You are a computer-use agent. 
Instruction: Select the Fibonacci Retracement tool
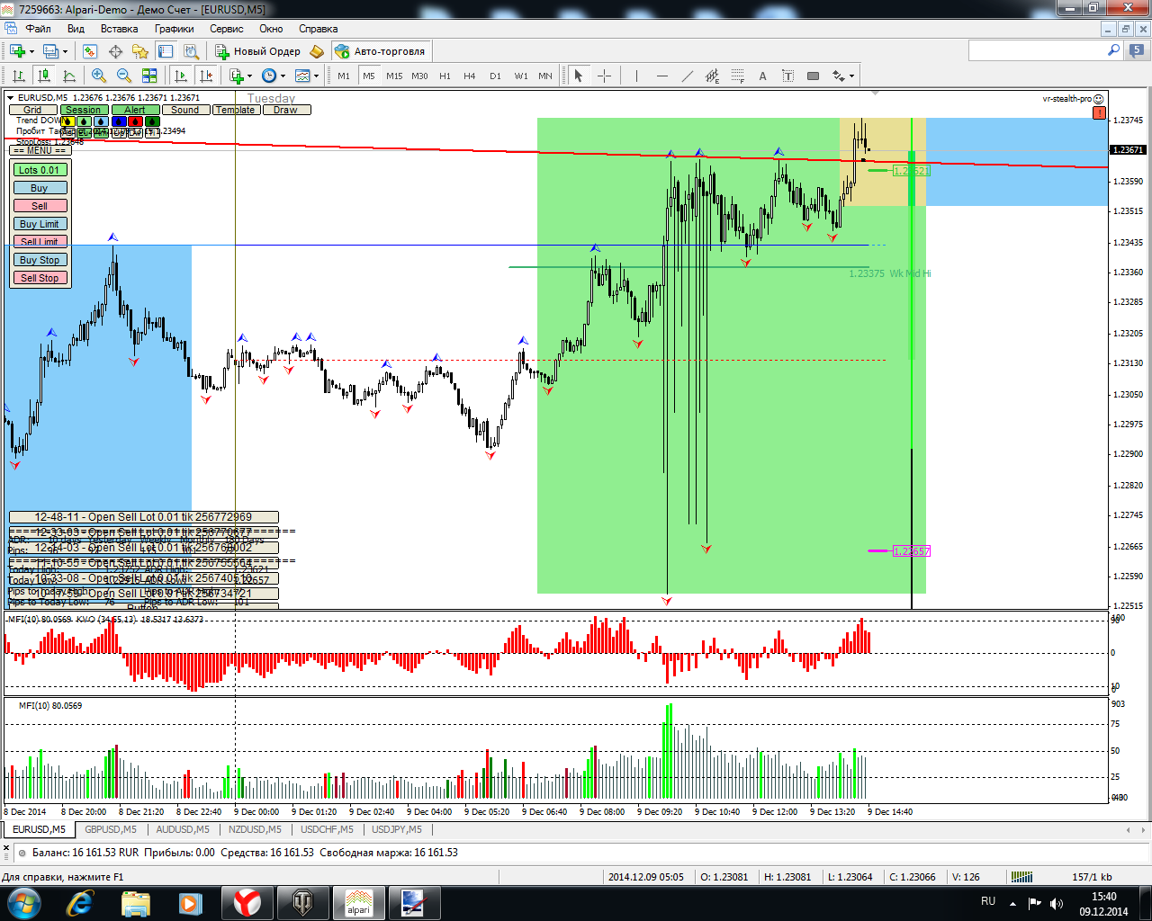tap(738, 76)
